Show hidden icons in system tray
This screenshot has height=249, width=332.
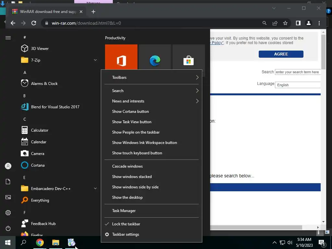point(274,243)
